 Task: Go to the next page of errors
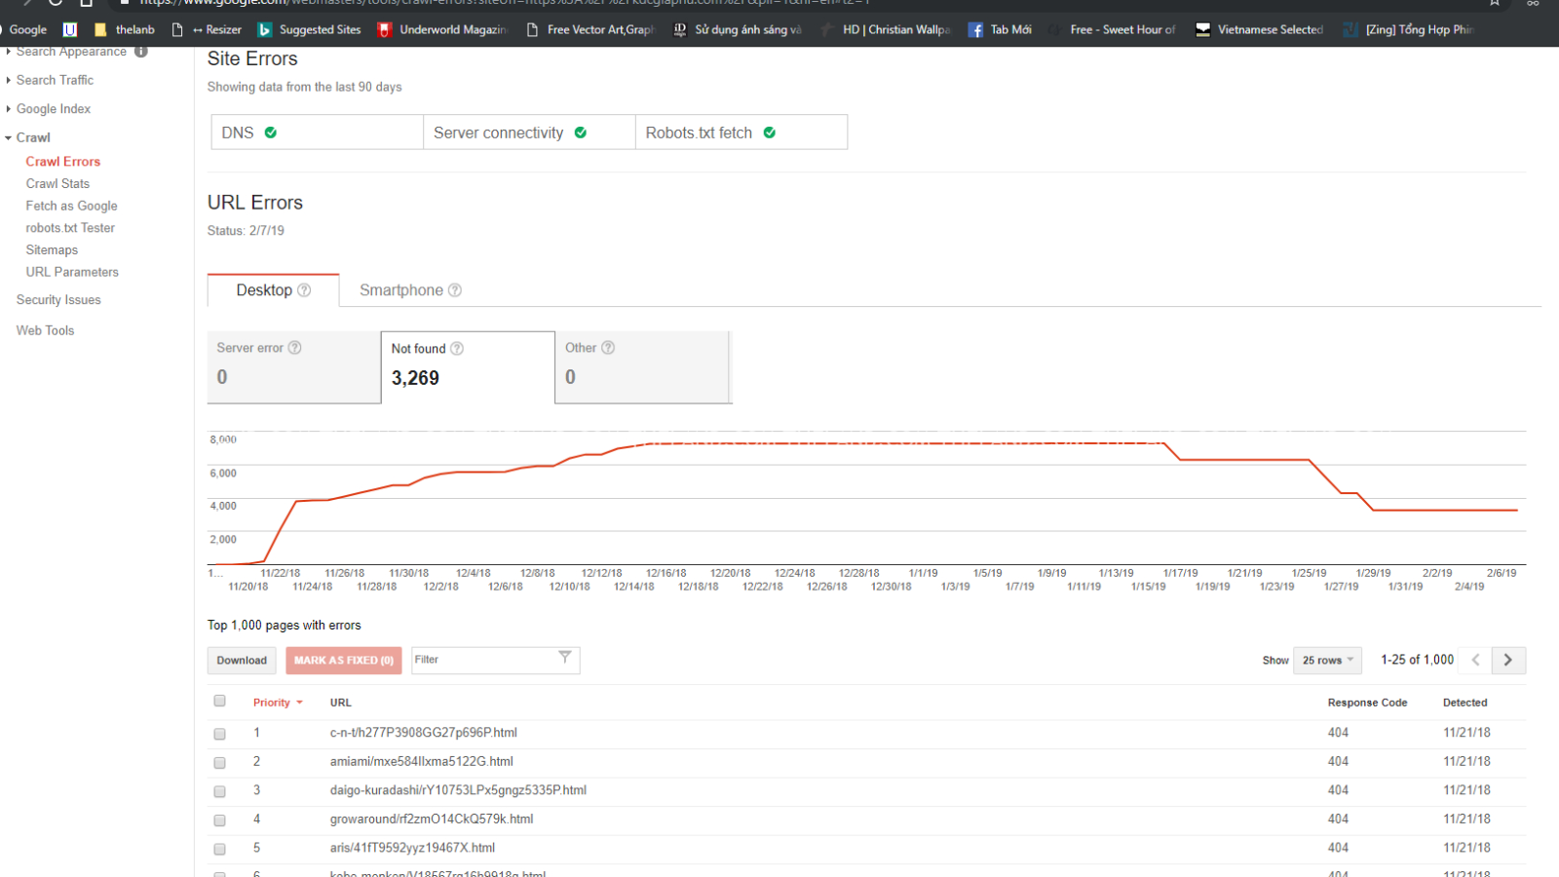point(1508,660)
